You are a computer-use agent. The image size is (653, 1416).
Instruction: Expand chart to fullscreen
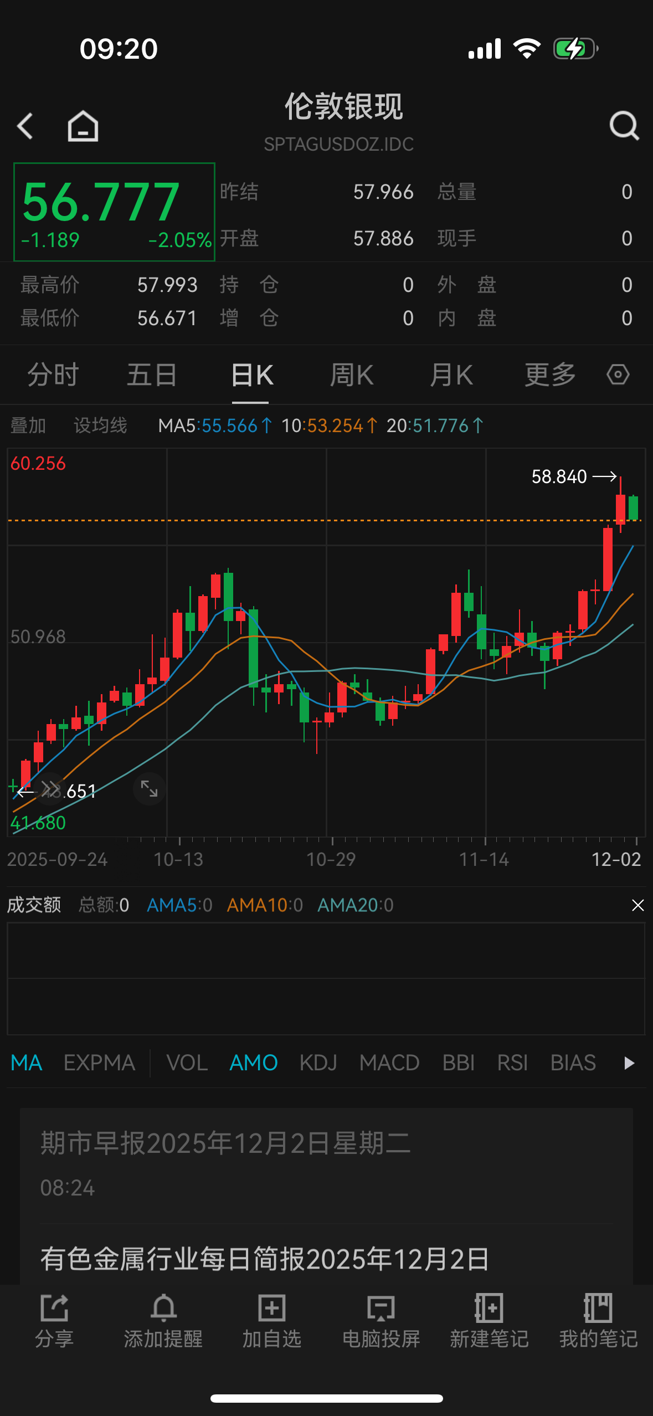tap(149, 788)
